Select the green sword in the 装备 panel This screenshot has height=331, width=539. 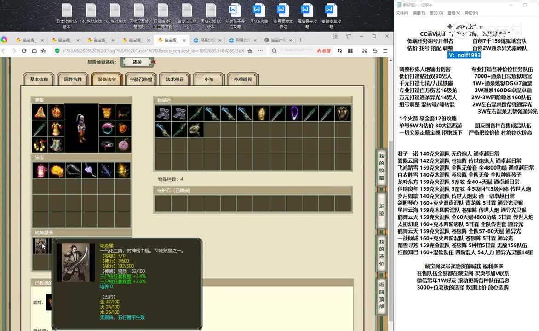pos(40,129)
